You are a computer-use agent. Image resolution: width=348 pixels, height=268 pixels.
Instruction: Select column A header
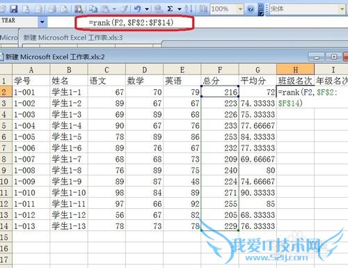coord(31,70)
